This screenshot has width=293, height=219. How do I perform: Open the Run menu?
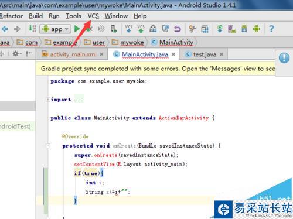(54, 16)
